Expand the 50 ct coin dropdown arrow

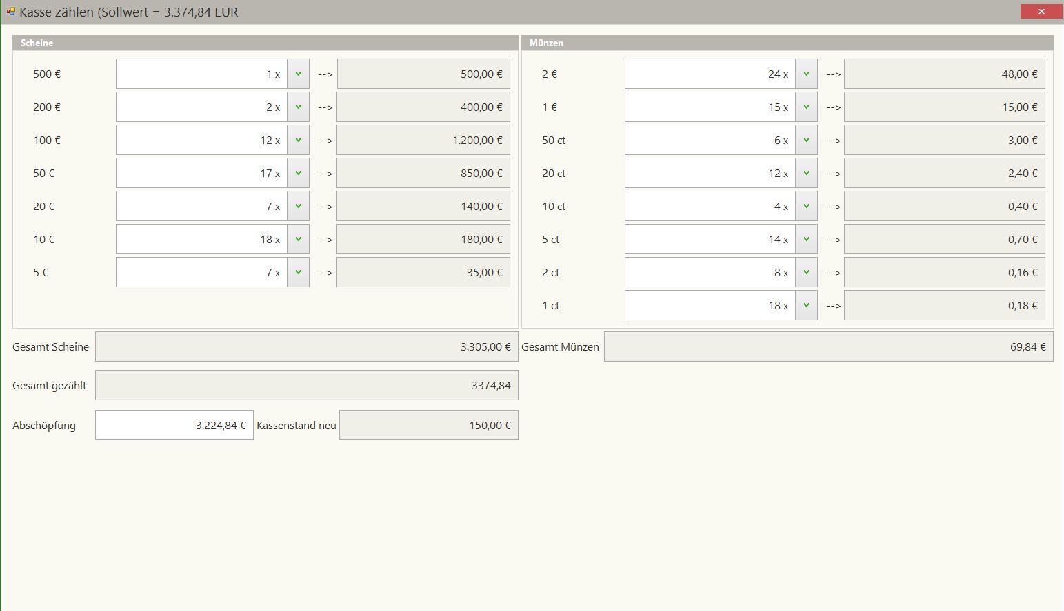pos(806,140)
